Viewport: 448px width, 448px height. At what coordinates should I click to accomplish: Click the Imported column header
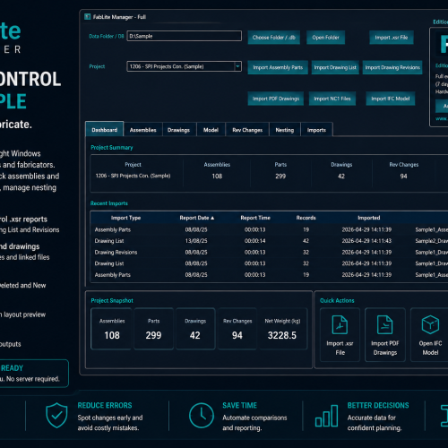[369, 218]
